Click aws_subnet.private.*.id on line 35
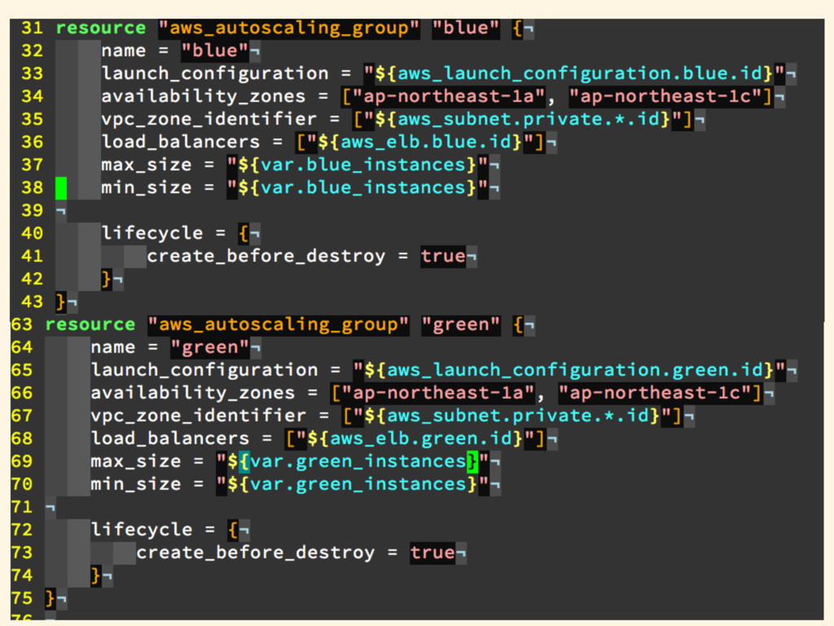Viewport: 834px width, 626px height. 528,119
